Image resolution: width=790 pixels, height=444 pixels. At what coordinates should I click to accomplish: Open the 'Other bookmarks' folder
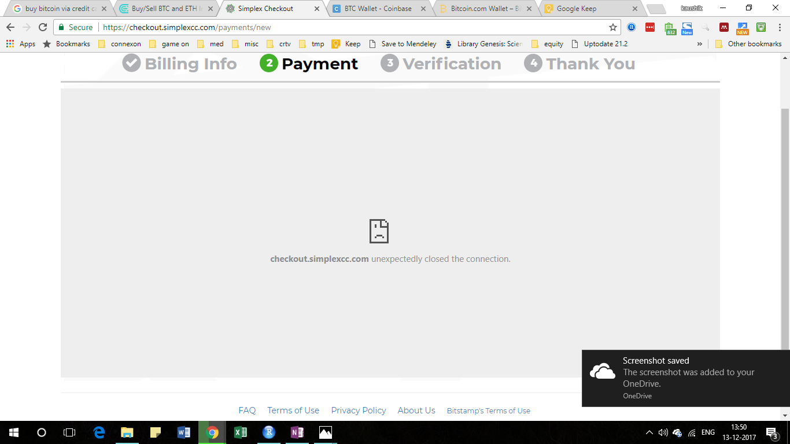(748, 44)
